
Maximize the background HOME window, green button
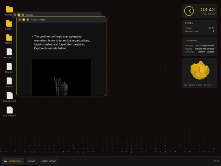(23, 15)
